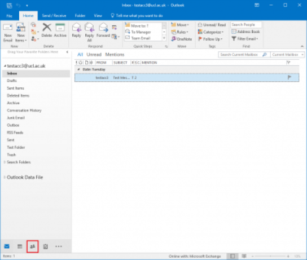The height and width of the screenshot is (260, 307).
Task: Toggle Unread/Read status
Action: pos(212,25)
